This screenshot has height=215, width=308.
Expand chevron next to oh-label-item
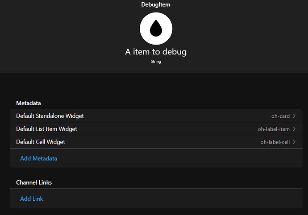click(294, 129)
